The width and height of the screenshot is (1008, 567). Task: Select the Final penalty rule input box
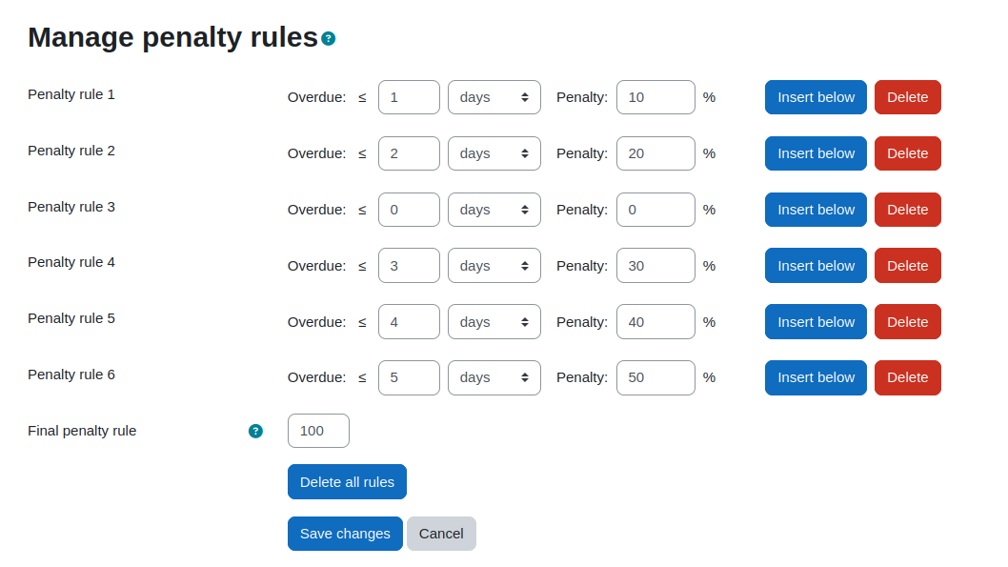tap(318, 431)
